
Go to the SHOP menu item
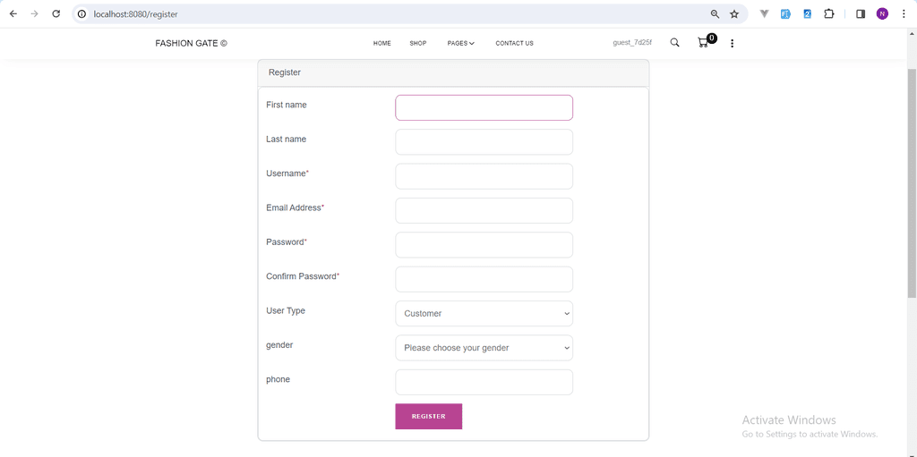417,43
